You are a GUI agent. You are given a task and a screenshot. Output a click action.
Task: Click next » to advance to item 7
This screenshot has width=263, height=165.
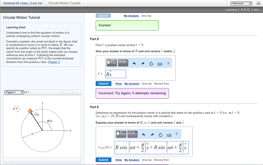click(256, 9)
